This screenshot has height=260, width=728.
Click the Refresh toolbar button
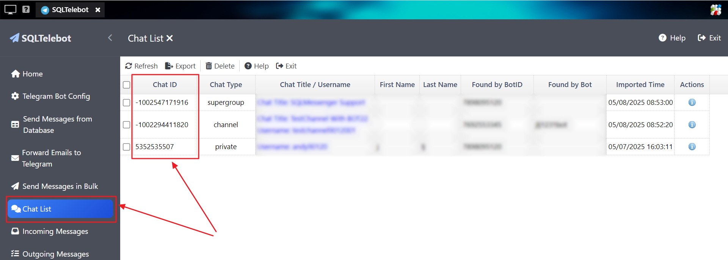click(141, 66)
